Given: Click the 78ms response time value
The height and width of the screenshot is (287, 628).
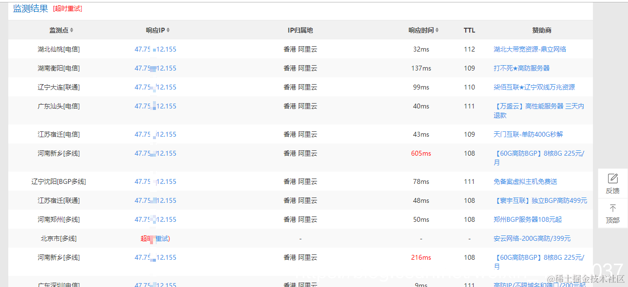Looking at the screenshot, I should pyautogui.click(x=421, y=181).
